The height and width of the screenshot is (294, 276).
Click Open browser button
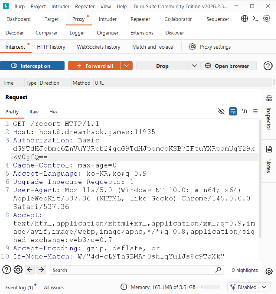coord(229,66)
